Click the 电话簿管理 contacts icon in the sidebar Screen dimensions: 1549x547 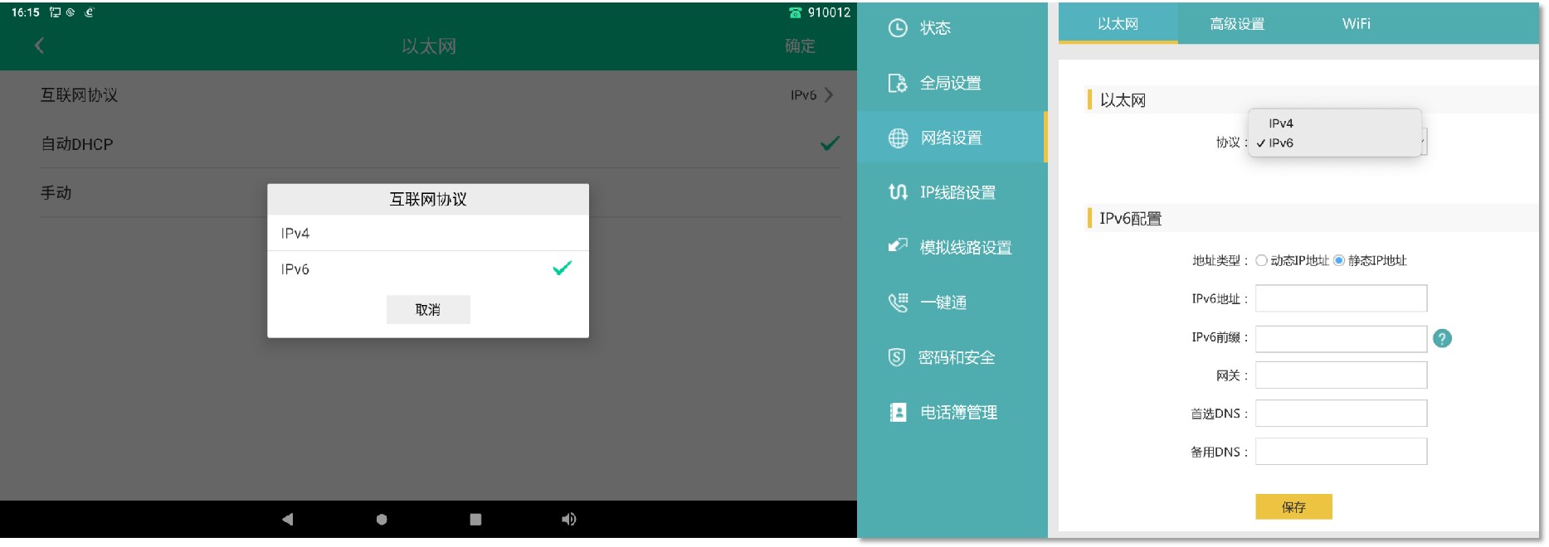click(898, 412)
